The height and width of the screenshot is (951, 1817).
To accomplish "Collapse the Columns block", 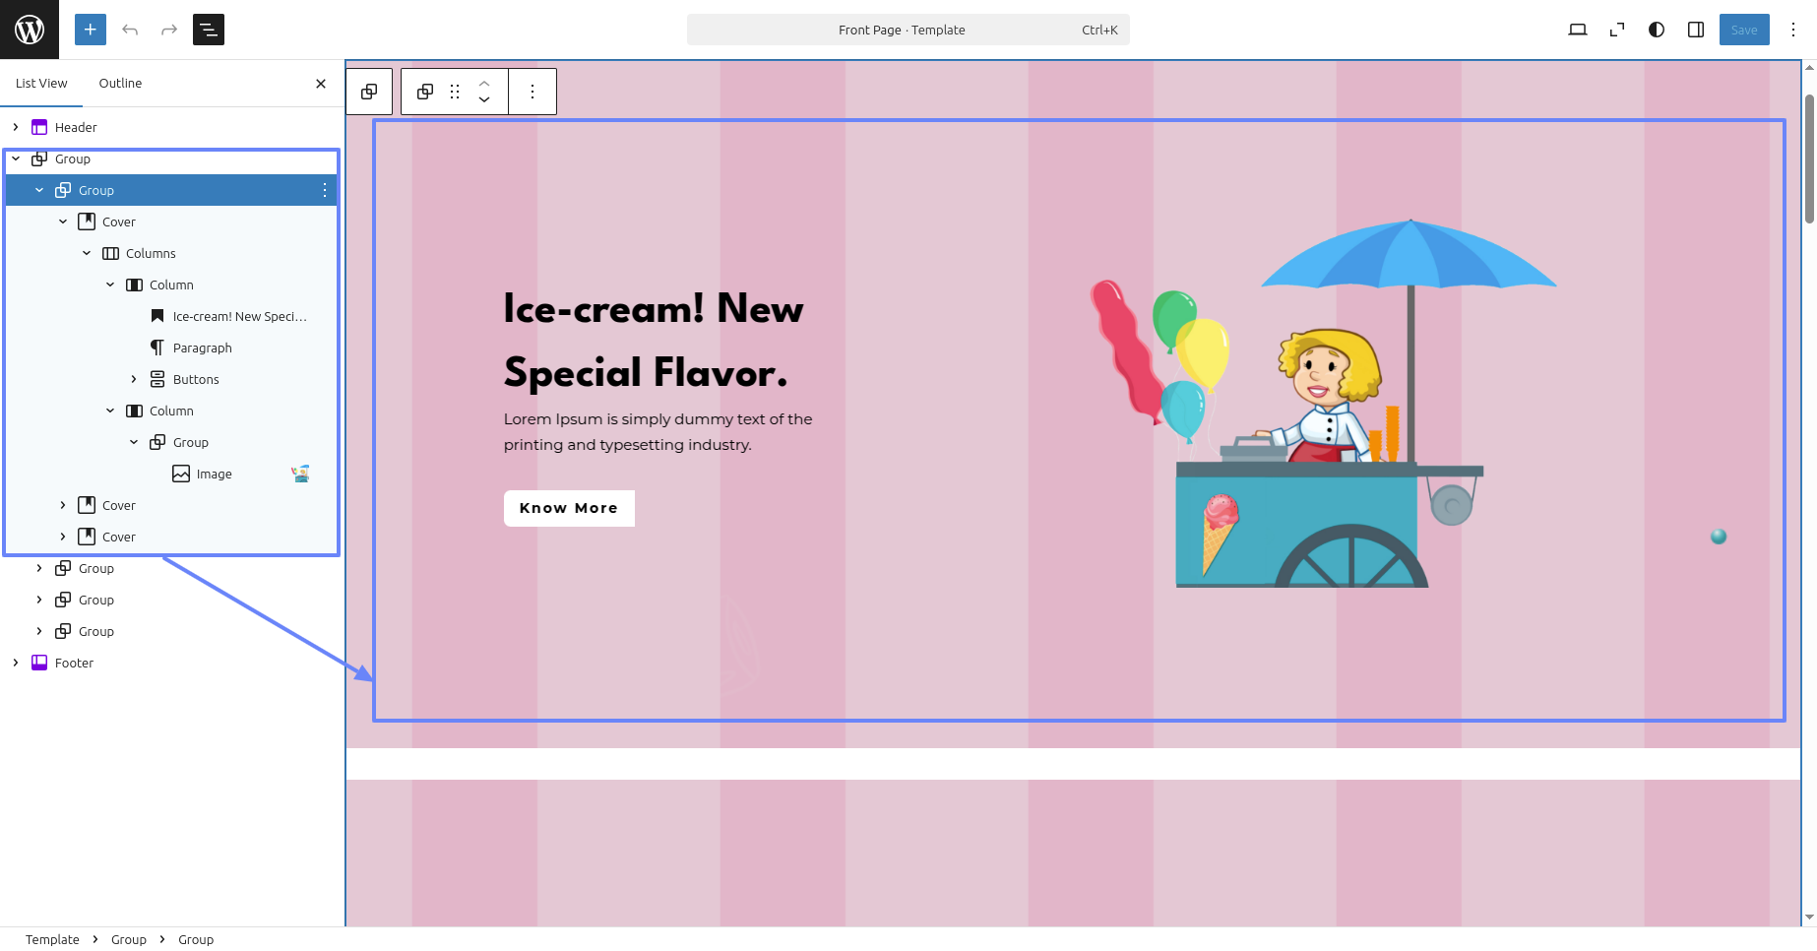I will 87,253.
